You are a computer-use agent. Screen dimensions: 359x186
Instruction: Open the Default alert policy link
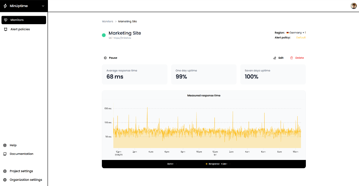[301, 38]
